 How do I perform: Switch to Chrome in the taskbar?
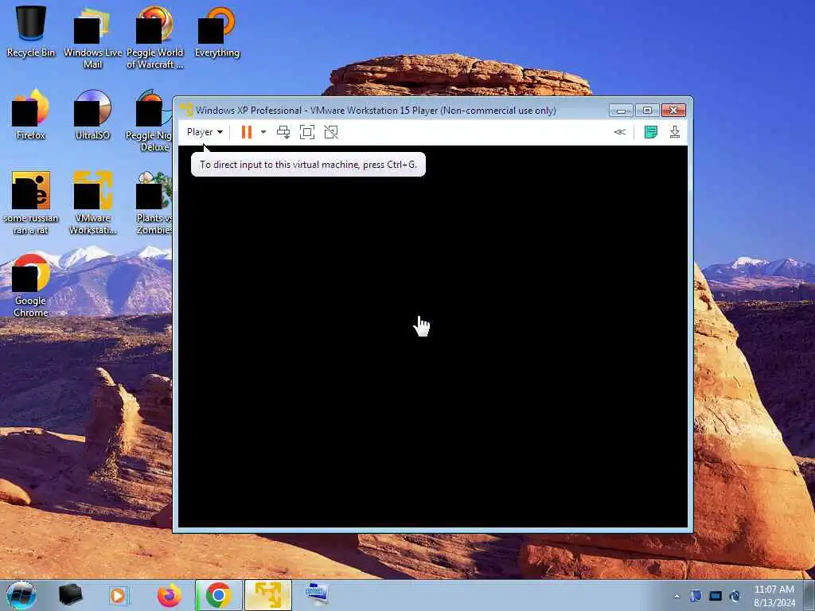click(218, 595)
